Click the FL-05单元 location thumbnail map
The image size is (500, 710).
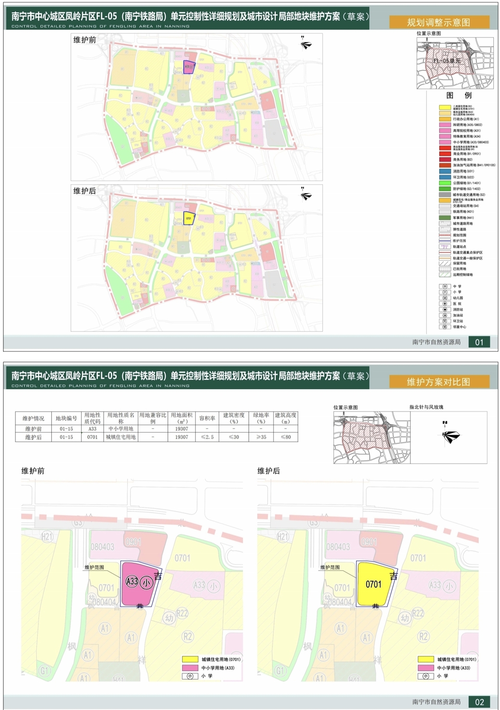coord(446,63)
